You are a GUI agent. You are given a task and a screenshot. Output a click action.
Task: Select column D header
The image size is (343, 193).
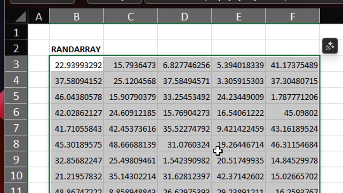185,16
